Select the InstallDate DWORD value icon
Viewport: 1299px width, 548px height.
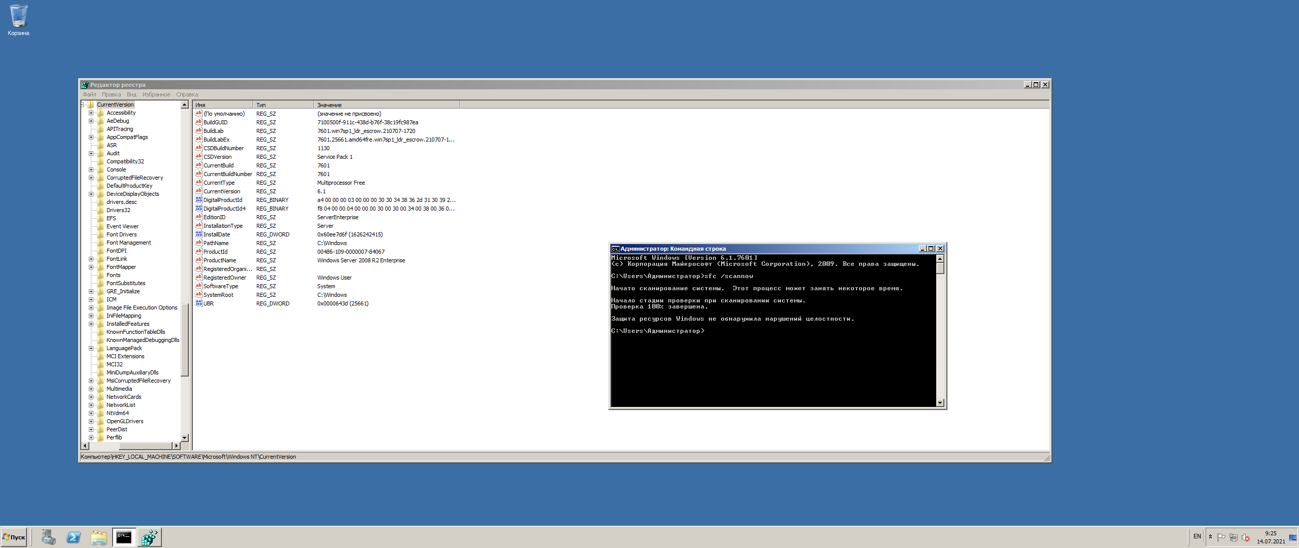[199, 234]
